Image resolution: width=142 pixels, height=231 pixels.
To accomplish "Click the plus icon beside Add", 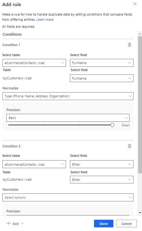I will (9, 223).
